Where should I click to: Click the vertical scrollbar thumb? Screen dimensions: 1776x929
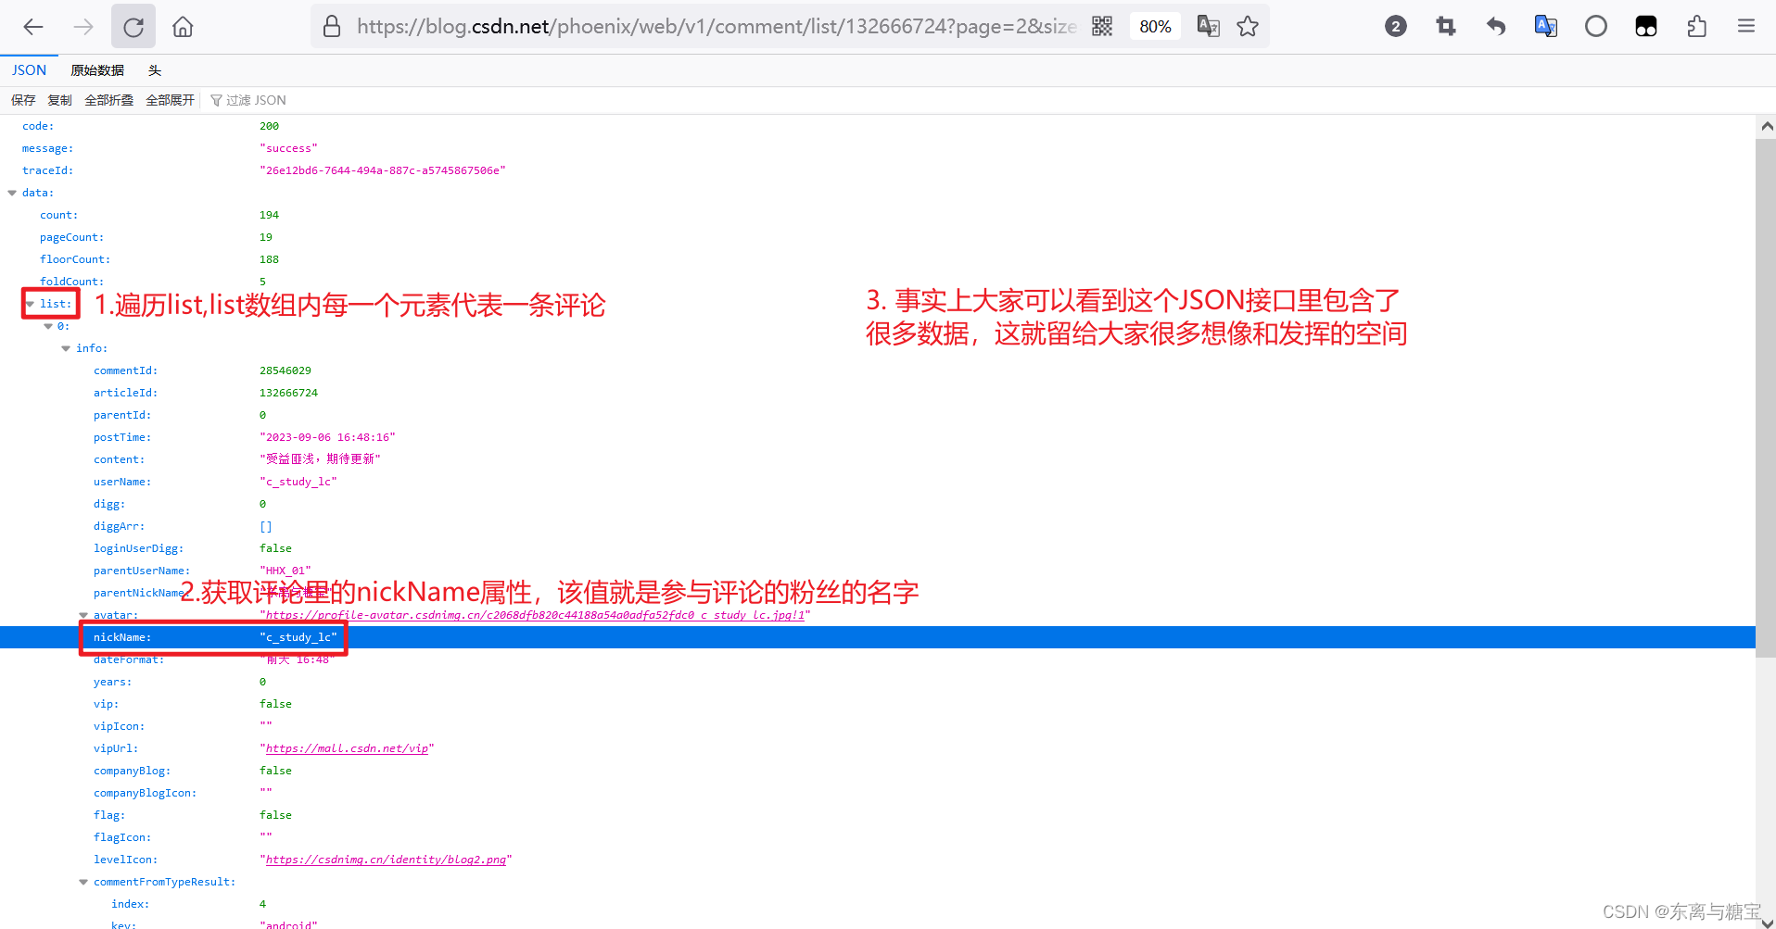(x=1766, y=398)
